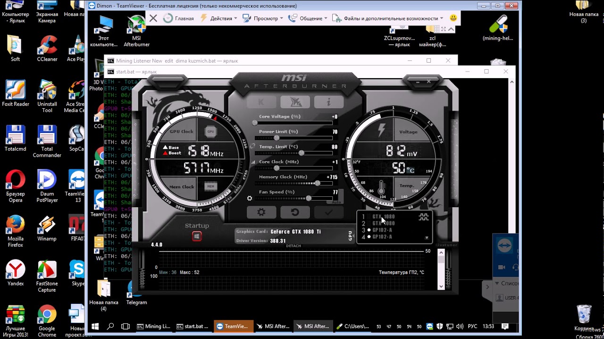Image resolution: width=604 pixels, height=339 pixels.
Task: Open remote Новая папка (4) folder
Action: click(104, 296)
